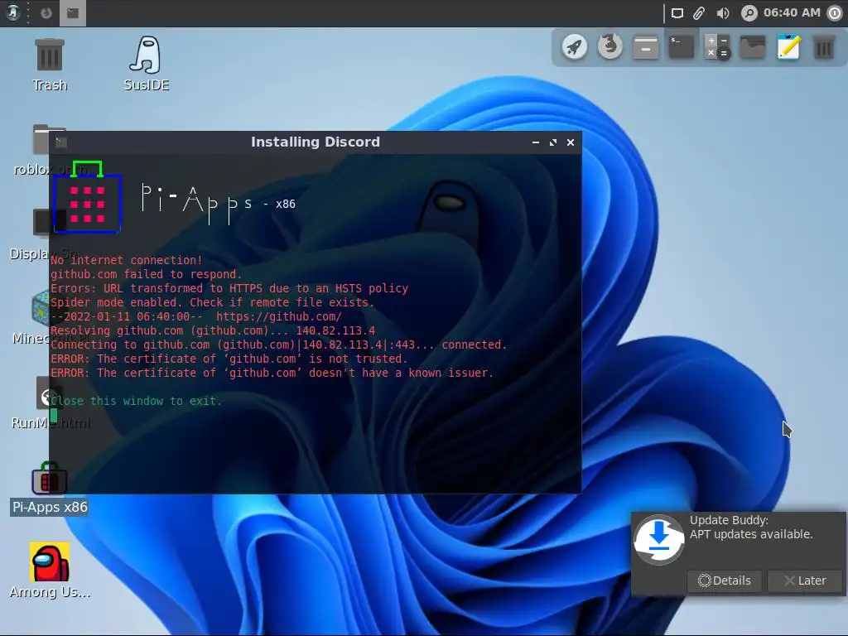Open the terminal from the dock
The width and height of the screenshot is (848, 636).
click(x=682, y=47)
